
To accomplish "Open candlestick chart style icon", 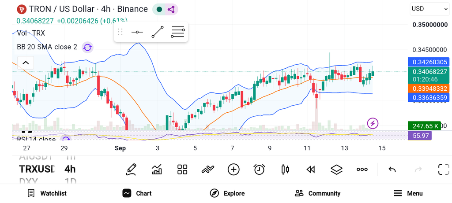I will (285, 170).
